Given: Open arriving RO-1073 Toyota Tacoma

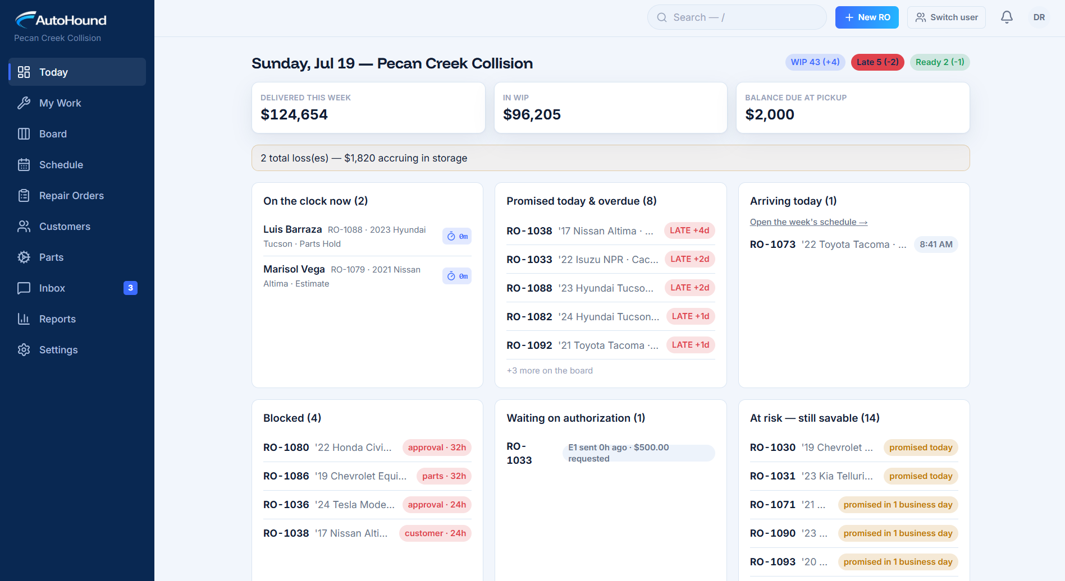Looking at the screenshot, I should (x=854, y=245).
